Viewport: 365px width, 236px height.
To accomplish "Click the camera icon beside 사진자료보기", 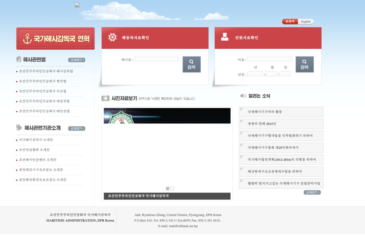I will pyautogui.click(x=105, y=98).
